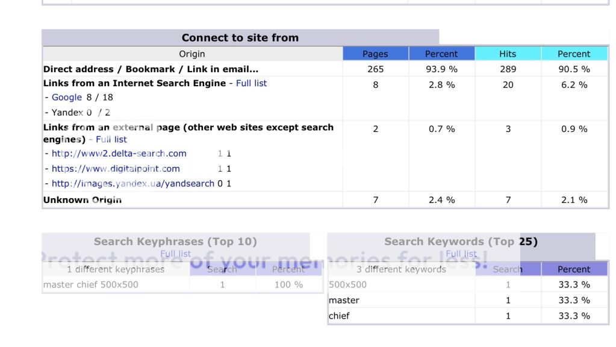Image resolution: width=616 pixels, height=347 pixels.
Task: Click the Origin column header
Action: [x=192, y=54]
